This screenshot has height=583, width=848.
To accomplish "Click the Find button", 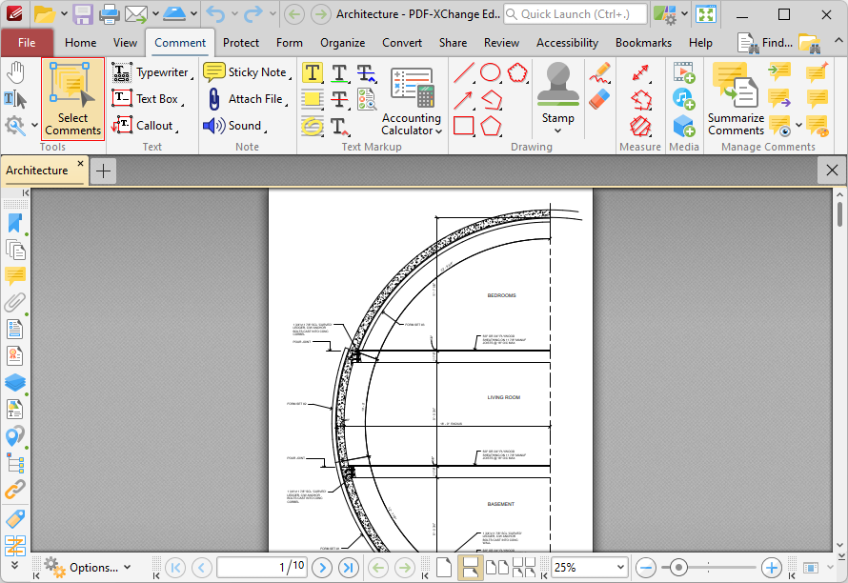I will coord(765,43).
